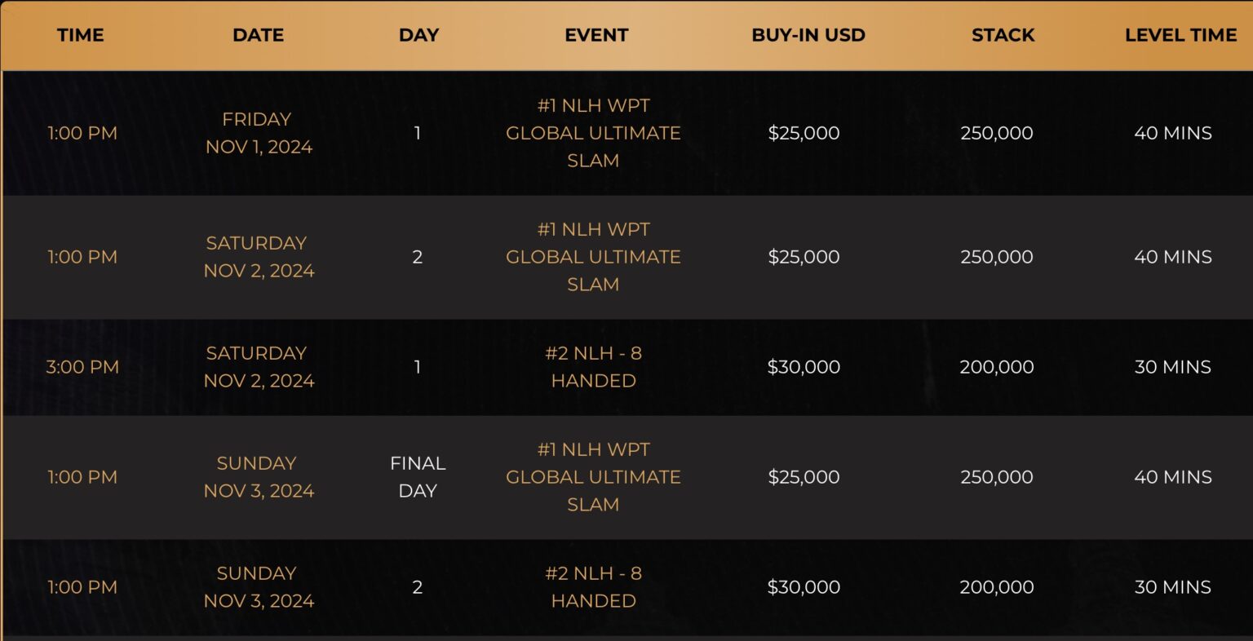
Task: Click the 3:00 PM time cell
Action: point(82,367)
